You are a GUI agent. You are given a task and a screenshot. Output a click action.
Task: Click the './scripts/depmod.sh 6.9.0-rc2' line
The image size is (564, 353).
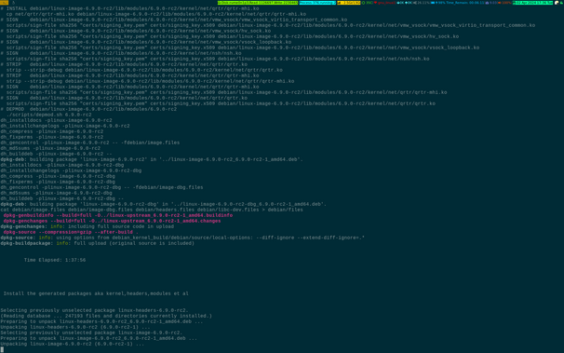pos(49,115)
